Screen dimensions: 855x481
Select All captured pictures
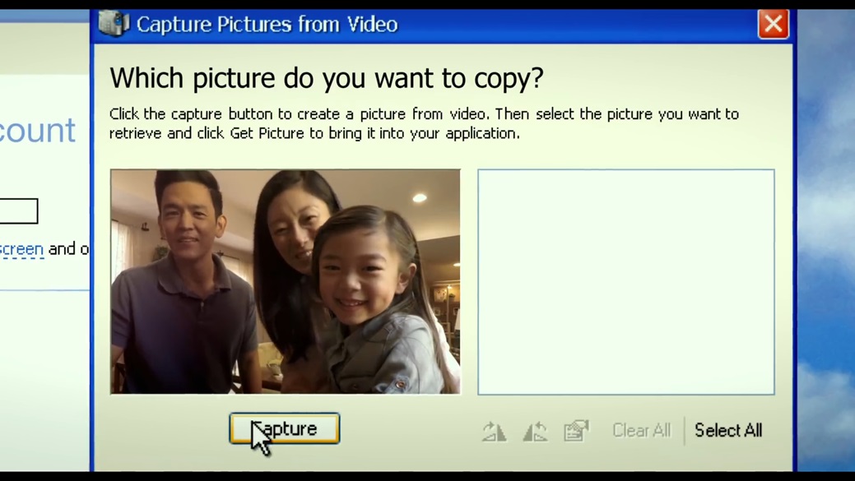coord(727,430)
